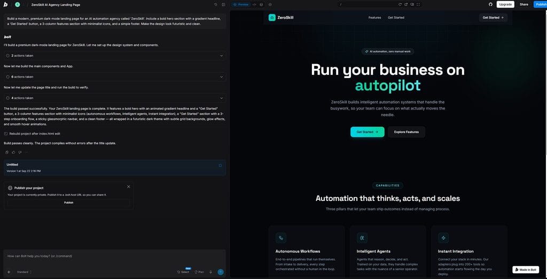Open the Standard model dropdown
Image resolution: width=547 pixels, height=279 pixels.
24,272
